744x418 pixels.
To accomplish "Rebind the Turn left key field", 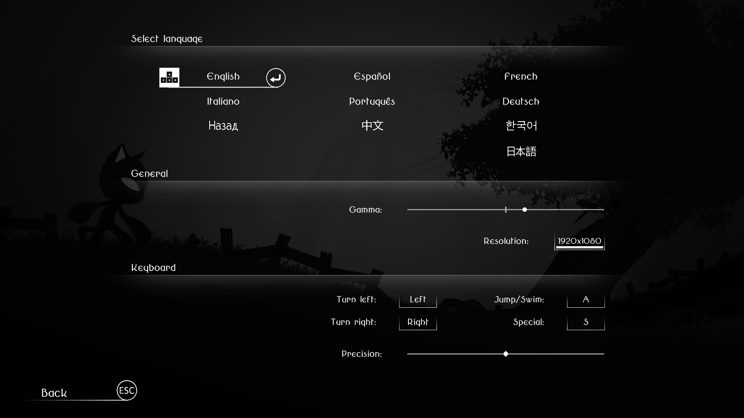I will [x=418, y=299].
